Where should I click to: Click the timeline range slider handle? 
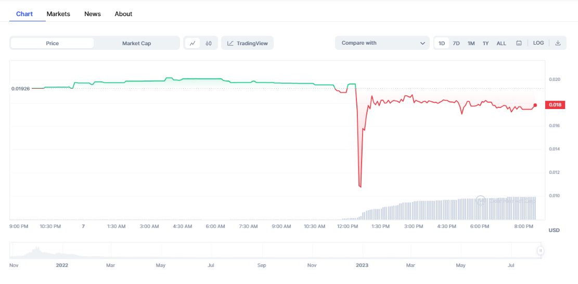(541, 251)
